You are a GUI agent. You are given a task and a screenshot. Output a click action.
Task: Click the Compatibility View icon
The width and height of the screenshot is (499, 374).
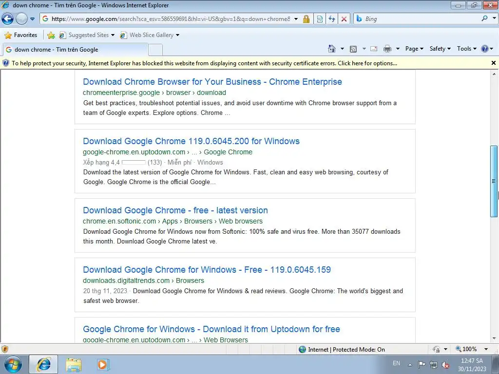click(x=320, y=19)
